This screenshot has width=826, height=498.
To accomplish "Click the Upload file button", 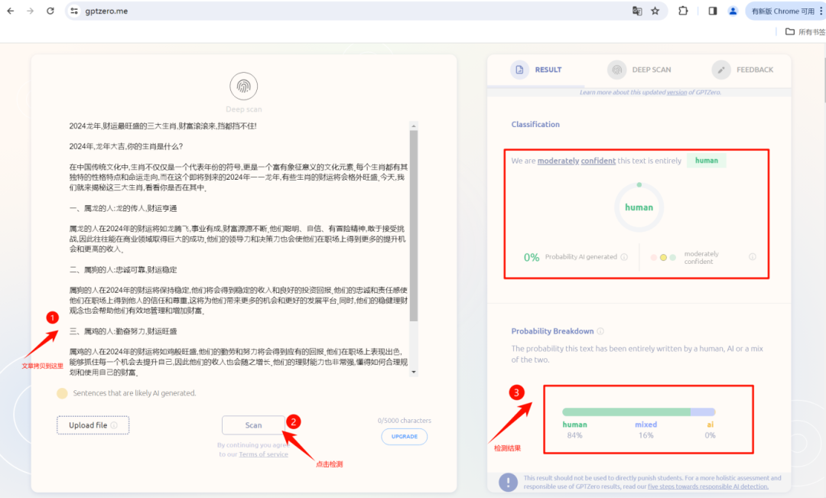I will pyautogui.click(x=93, y=425).
